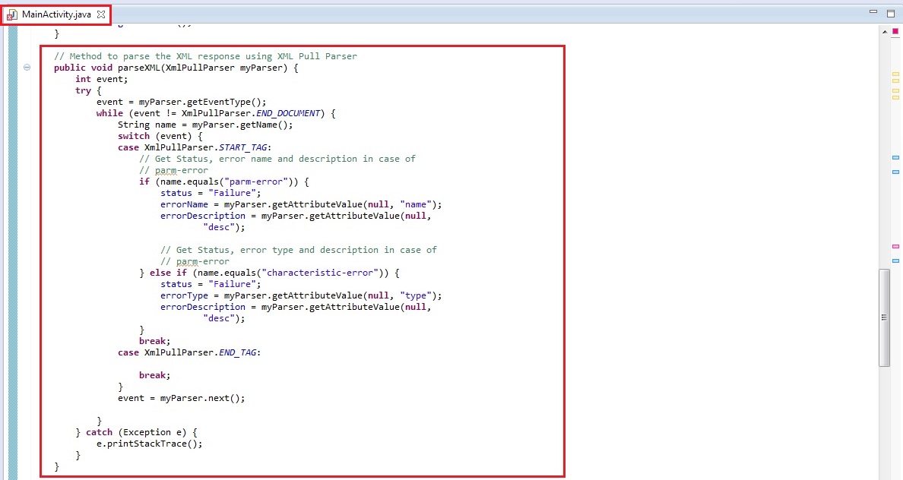Click the vertical scrollbar thumb
The width and height of the screenshot is (903, 480).
[x=884, y=317]
